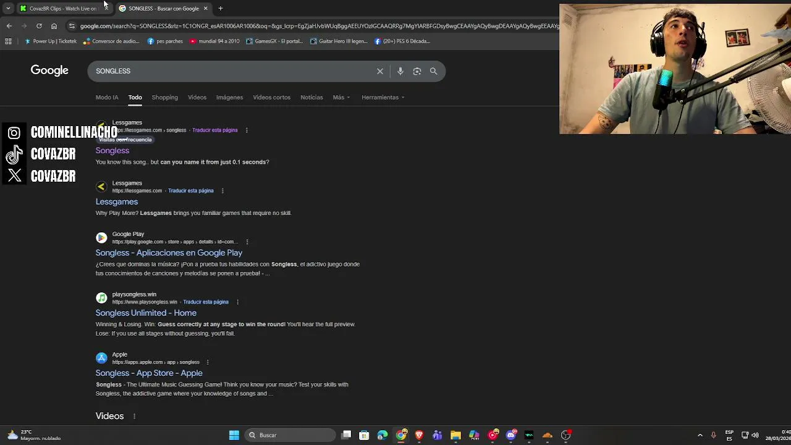Open the Lessgames result title
Image resolution: width=791 pixels, height=445 pixels.
pyautogui.click(x=117, y=201)
